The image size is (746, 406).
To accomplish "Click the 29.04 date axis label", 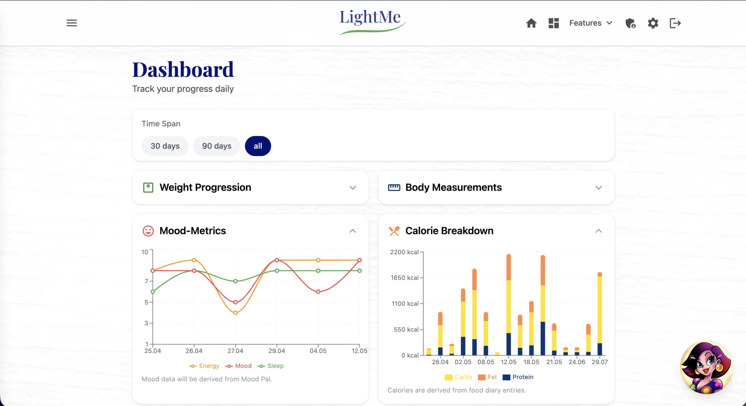I will [277, 351].
